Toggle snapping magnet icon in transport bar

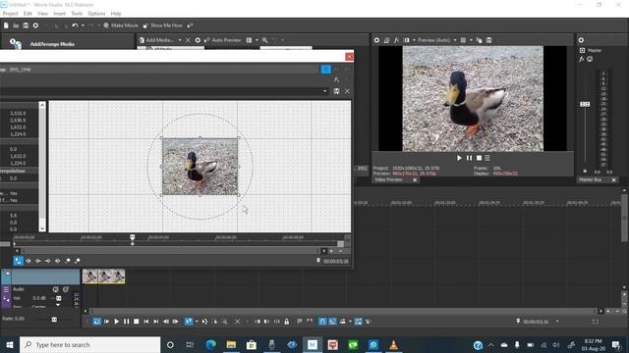point(322,322)
